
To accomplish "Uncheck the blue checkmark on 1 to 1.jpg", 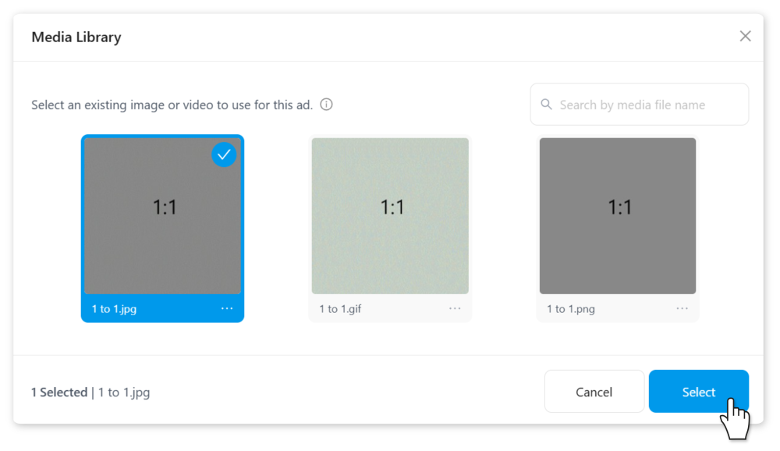I will [x=224, y=154].
